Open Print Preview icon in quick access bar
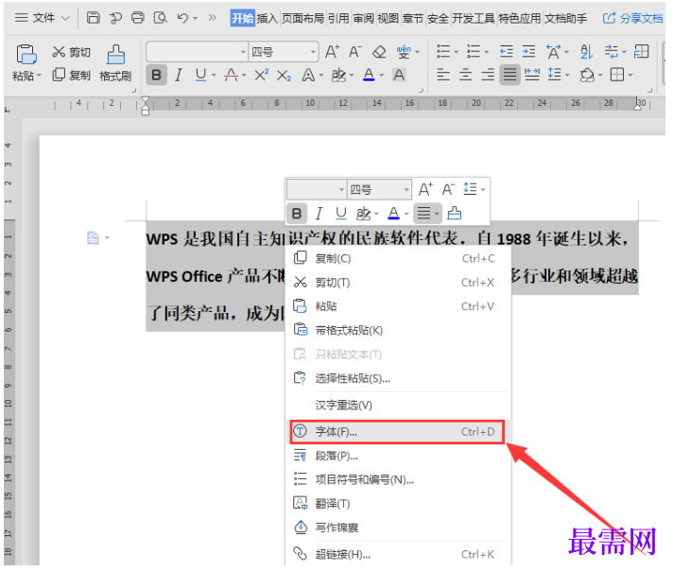Viewport: 674px width, 571px height. click(x=161, y=18)
